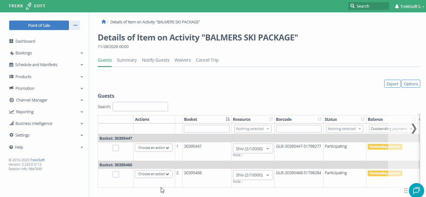The height and width of the screenshot is (197, 426).
Task: Click the search magnifier icon
Action: click(x=352, y=6)
